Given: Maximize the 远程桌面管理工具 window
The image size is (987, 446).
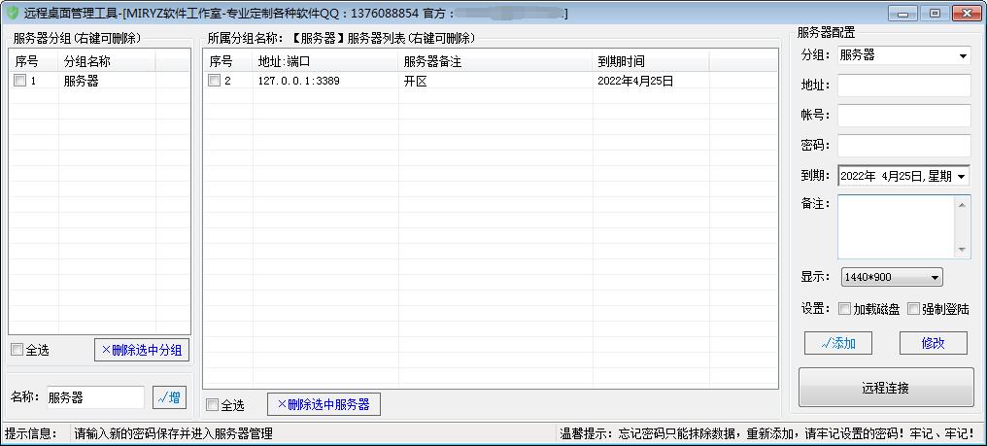Looking at the screenshot, I should (x=935, y=14).
